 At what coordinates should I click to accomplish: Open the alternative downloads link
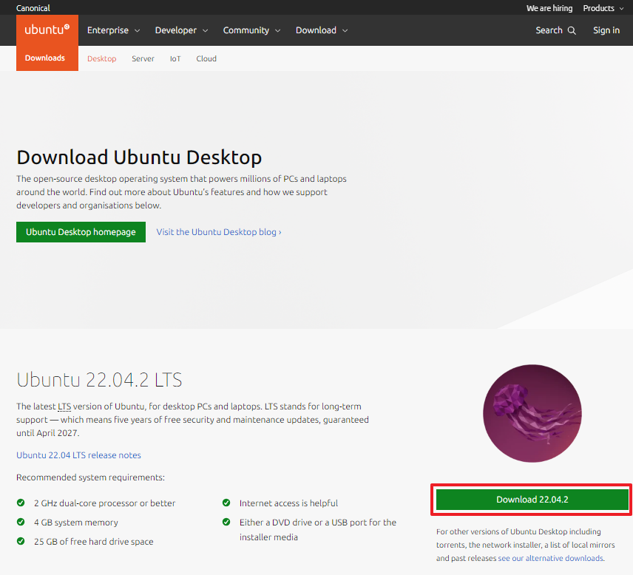551,558
